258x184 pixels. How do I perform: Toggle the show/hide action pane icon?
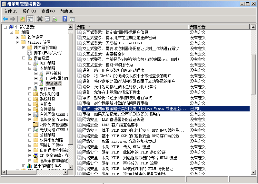coord(72,19)
